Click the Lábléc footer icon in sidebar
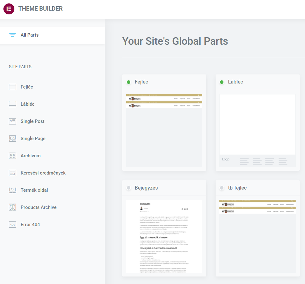Image resolution: width=305 pixels, height=284 pixels. [x=12, y=104]
